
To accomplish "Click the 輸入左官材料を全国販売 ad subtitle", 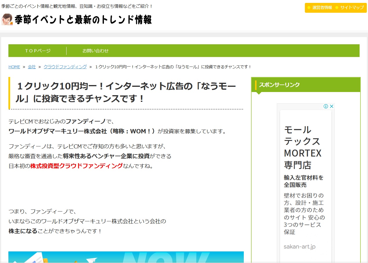I will pos(303,181).
